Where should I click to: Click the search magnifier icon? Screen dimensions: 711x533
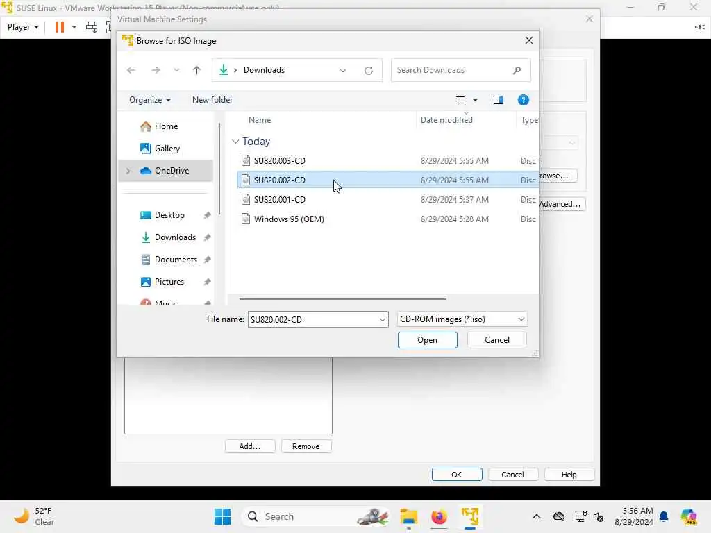517,70
